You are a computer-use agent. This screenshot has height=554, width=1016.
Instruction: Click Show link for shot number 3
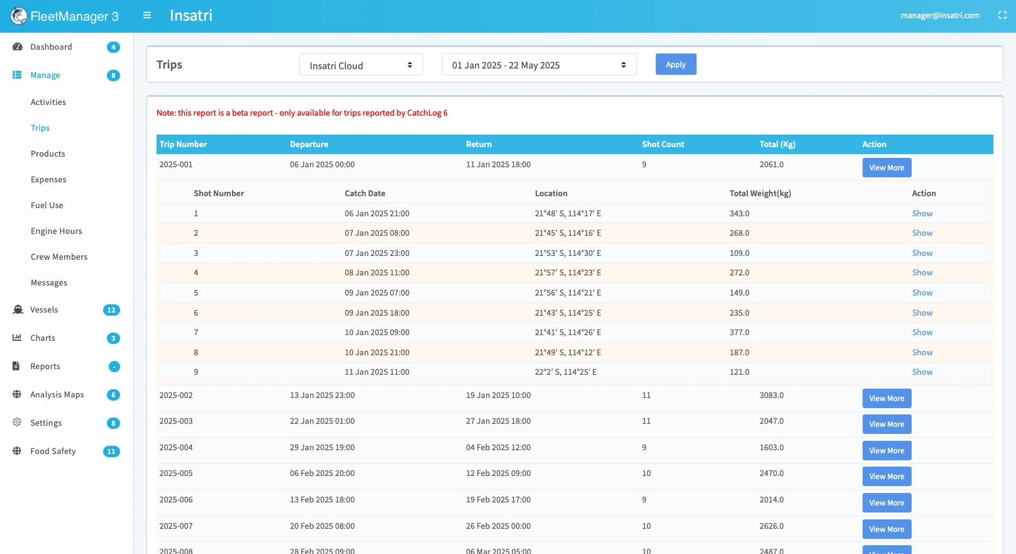pyautogui.click(x=922, y=253)
